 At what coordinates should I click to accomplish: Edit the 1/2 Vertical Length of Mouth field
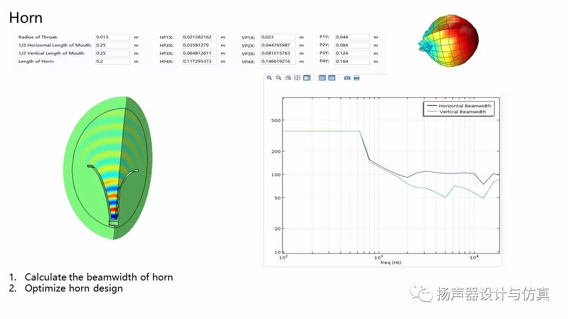tap(113, 53)
